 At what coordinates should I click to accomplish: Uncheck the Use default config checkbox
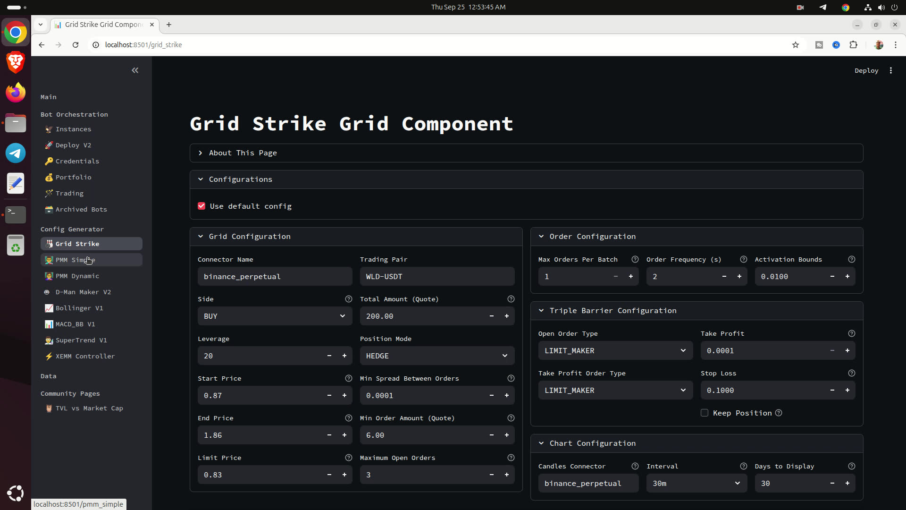[201, 206]
